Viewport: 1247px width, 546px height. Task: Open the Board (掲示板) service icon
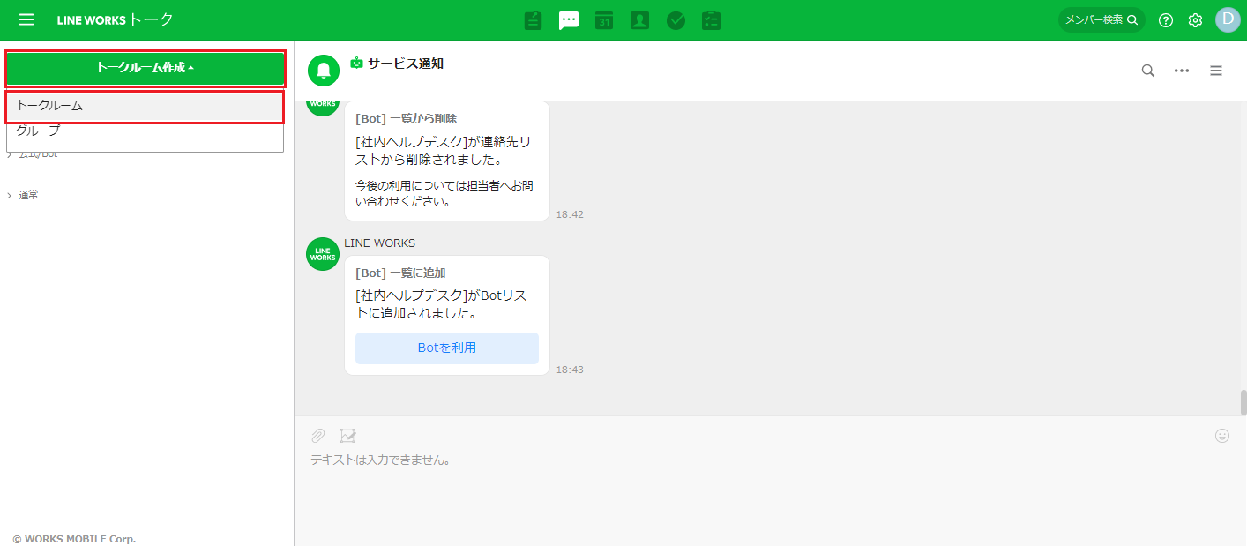(533, 20)
